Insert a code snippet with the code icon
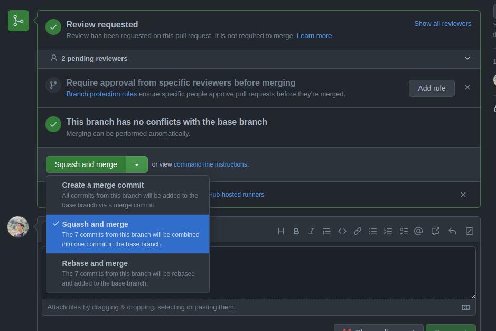496x331 pixels. [x=342, y=231]
